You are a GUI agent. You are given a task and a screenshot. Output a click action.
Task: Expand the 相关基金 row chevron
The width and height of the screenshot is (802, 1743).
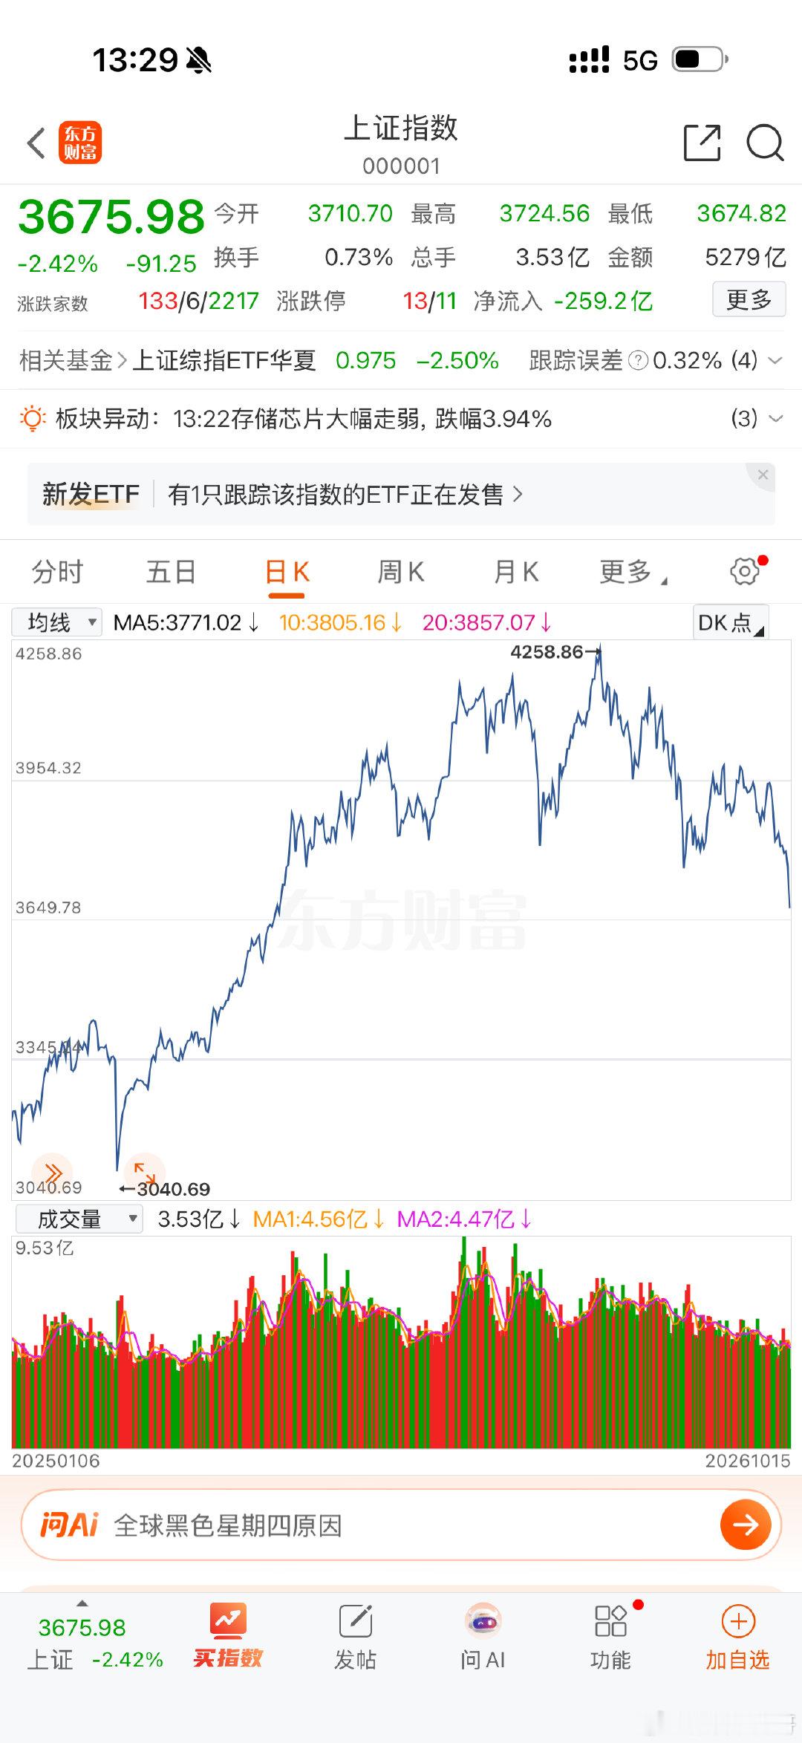click(x=775, y=361)
